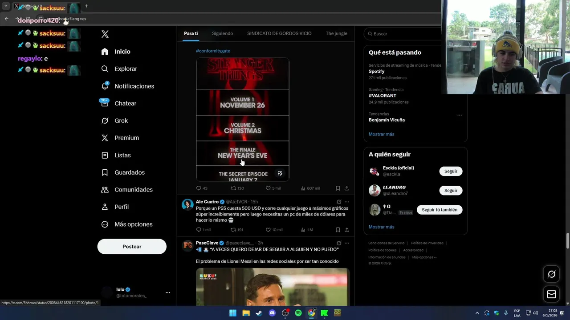Screen dimensions: 570x320
Task: Click the #conformitygate hashtag link
Action: (213, 51)
